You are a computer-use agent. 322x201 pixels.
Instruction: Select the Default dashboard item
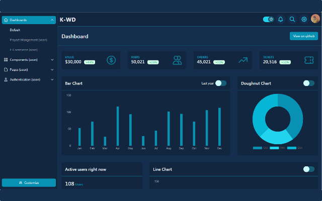click(x=15, y=30)
